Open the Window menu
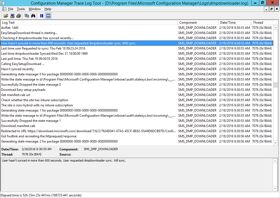Image resolution: width=280 pixels, height=198 pixels. (x=35, y=9)
